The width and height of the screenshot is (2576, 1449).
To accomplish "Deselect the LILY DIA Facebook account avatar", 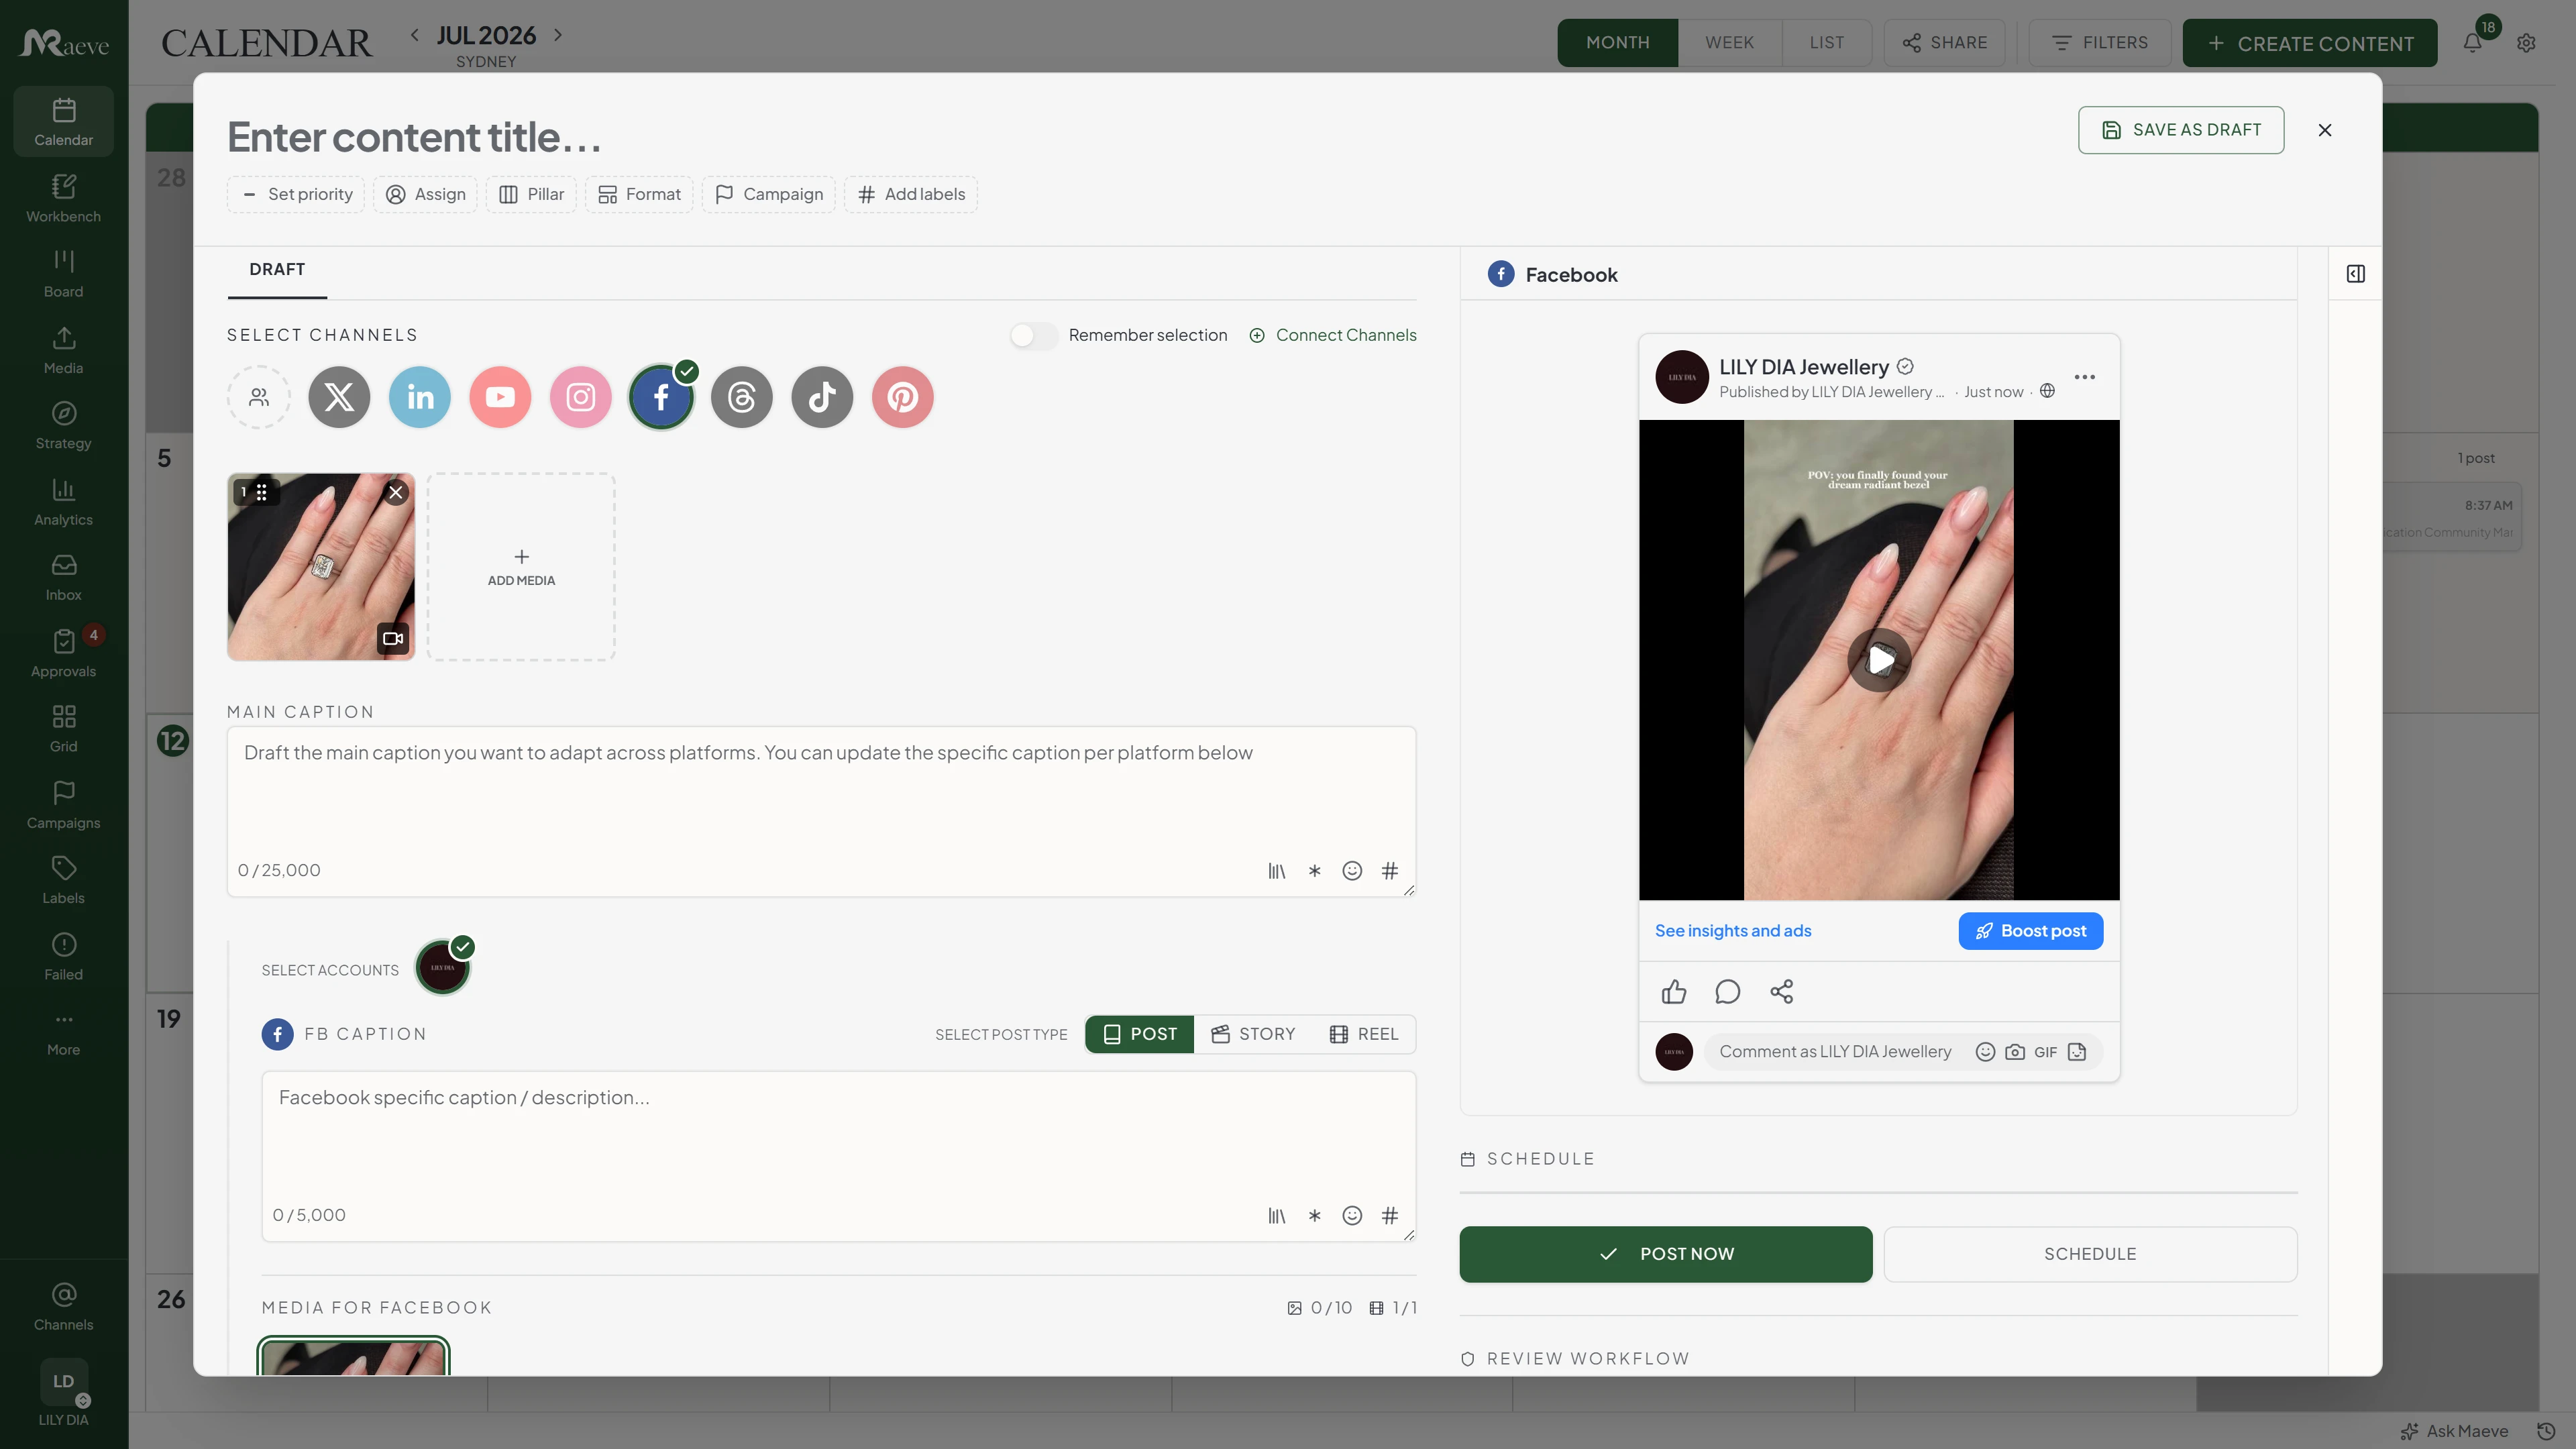I will pos(442,968).
